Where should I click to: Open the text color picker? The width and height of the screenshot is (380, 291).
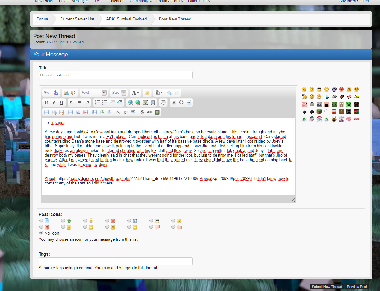pyautogui.click(x=135, y=93)
